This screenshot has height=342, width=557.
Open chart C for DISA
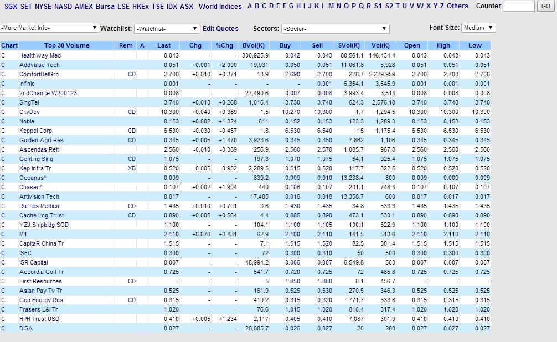(x=3, y=329)
